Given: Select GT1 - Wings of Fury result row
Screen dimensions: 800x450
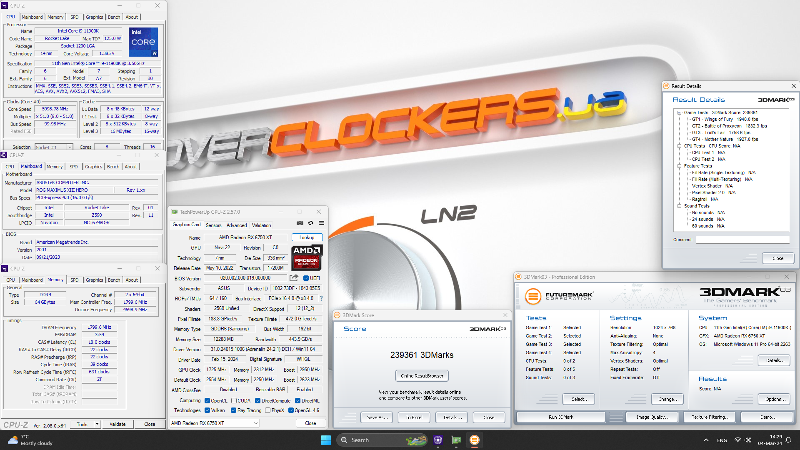Looking at the screenshot, I should (x=725, y=119).
